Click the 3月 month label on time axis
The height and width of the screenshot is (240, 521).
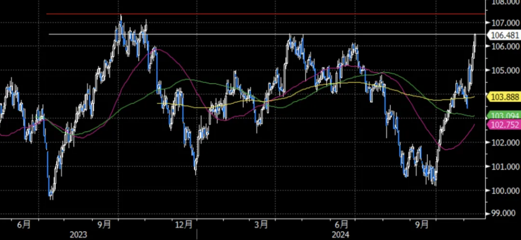pyautogui.click(x=262, y=224)
